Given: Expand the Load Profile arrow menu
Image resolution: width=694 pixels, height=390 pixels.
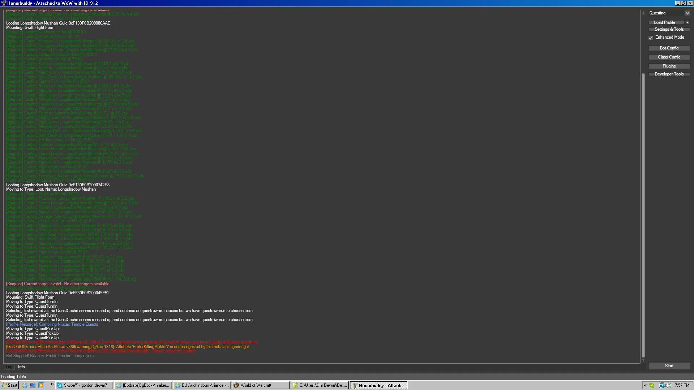Looking at the screenshot, I should point(687,22).
